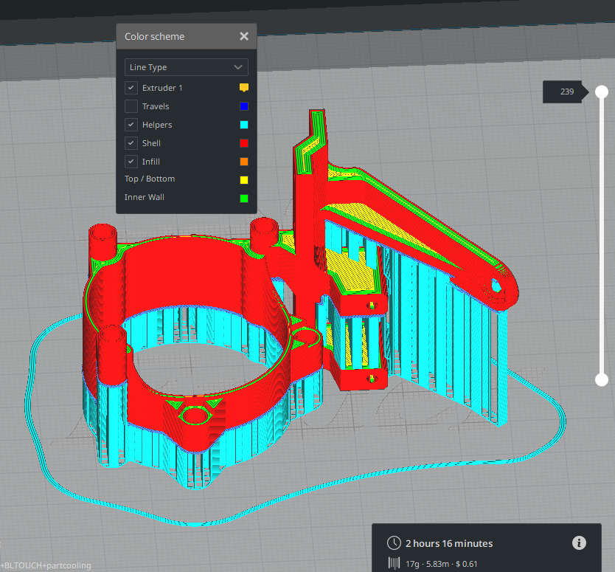Click the upper layer slider handle

(x=602, y=92)
